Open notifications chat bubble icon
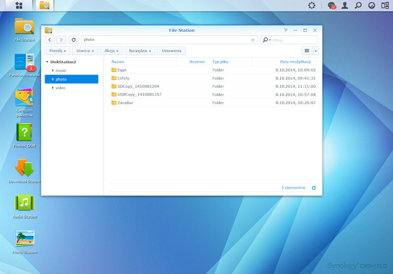This screenshot has width=393, height=274. point(332,5)
